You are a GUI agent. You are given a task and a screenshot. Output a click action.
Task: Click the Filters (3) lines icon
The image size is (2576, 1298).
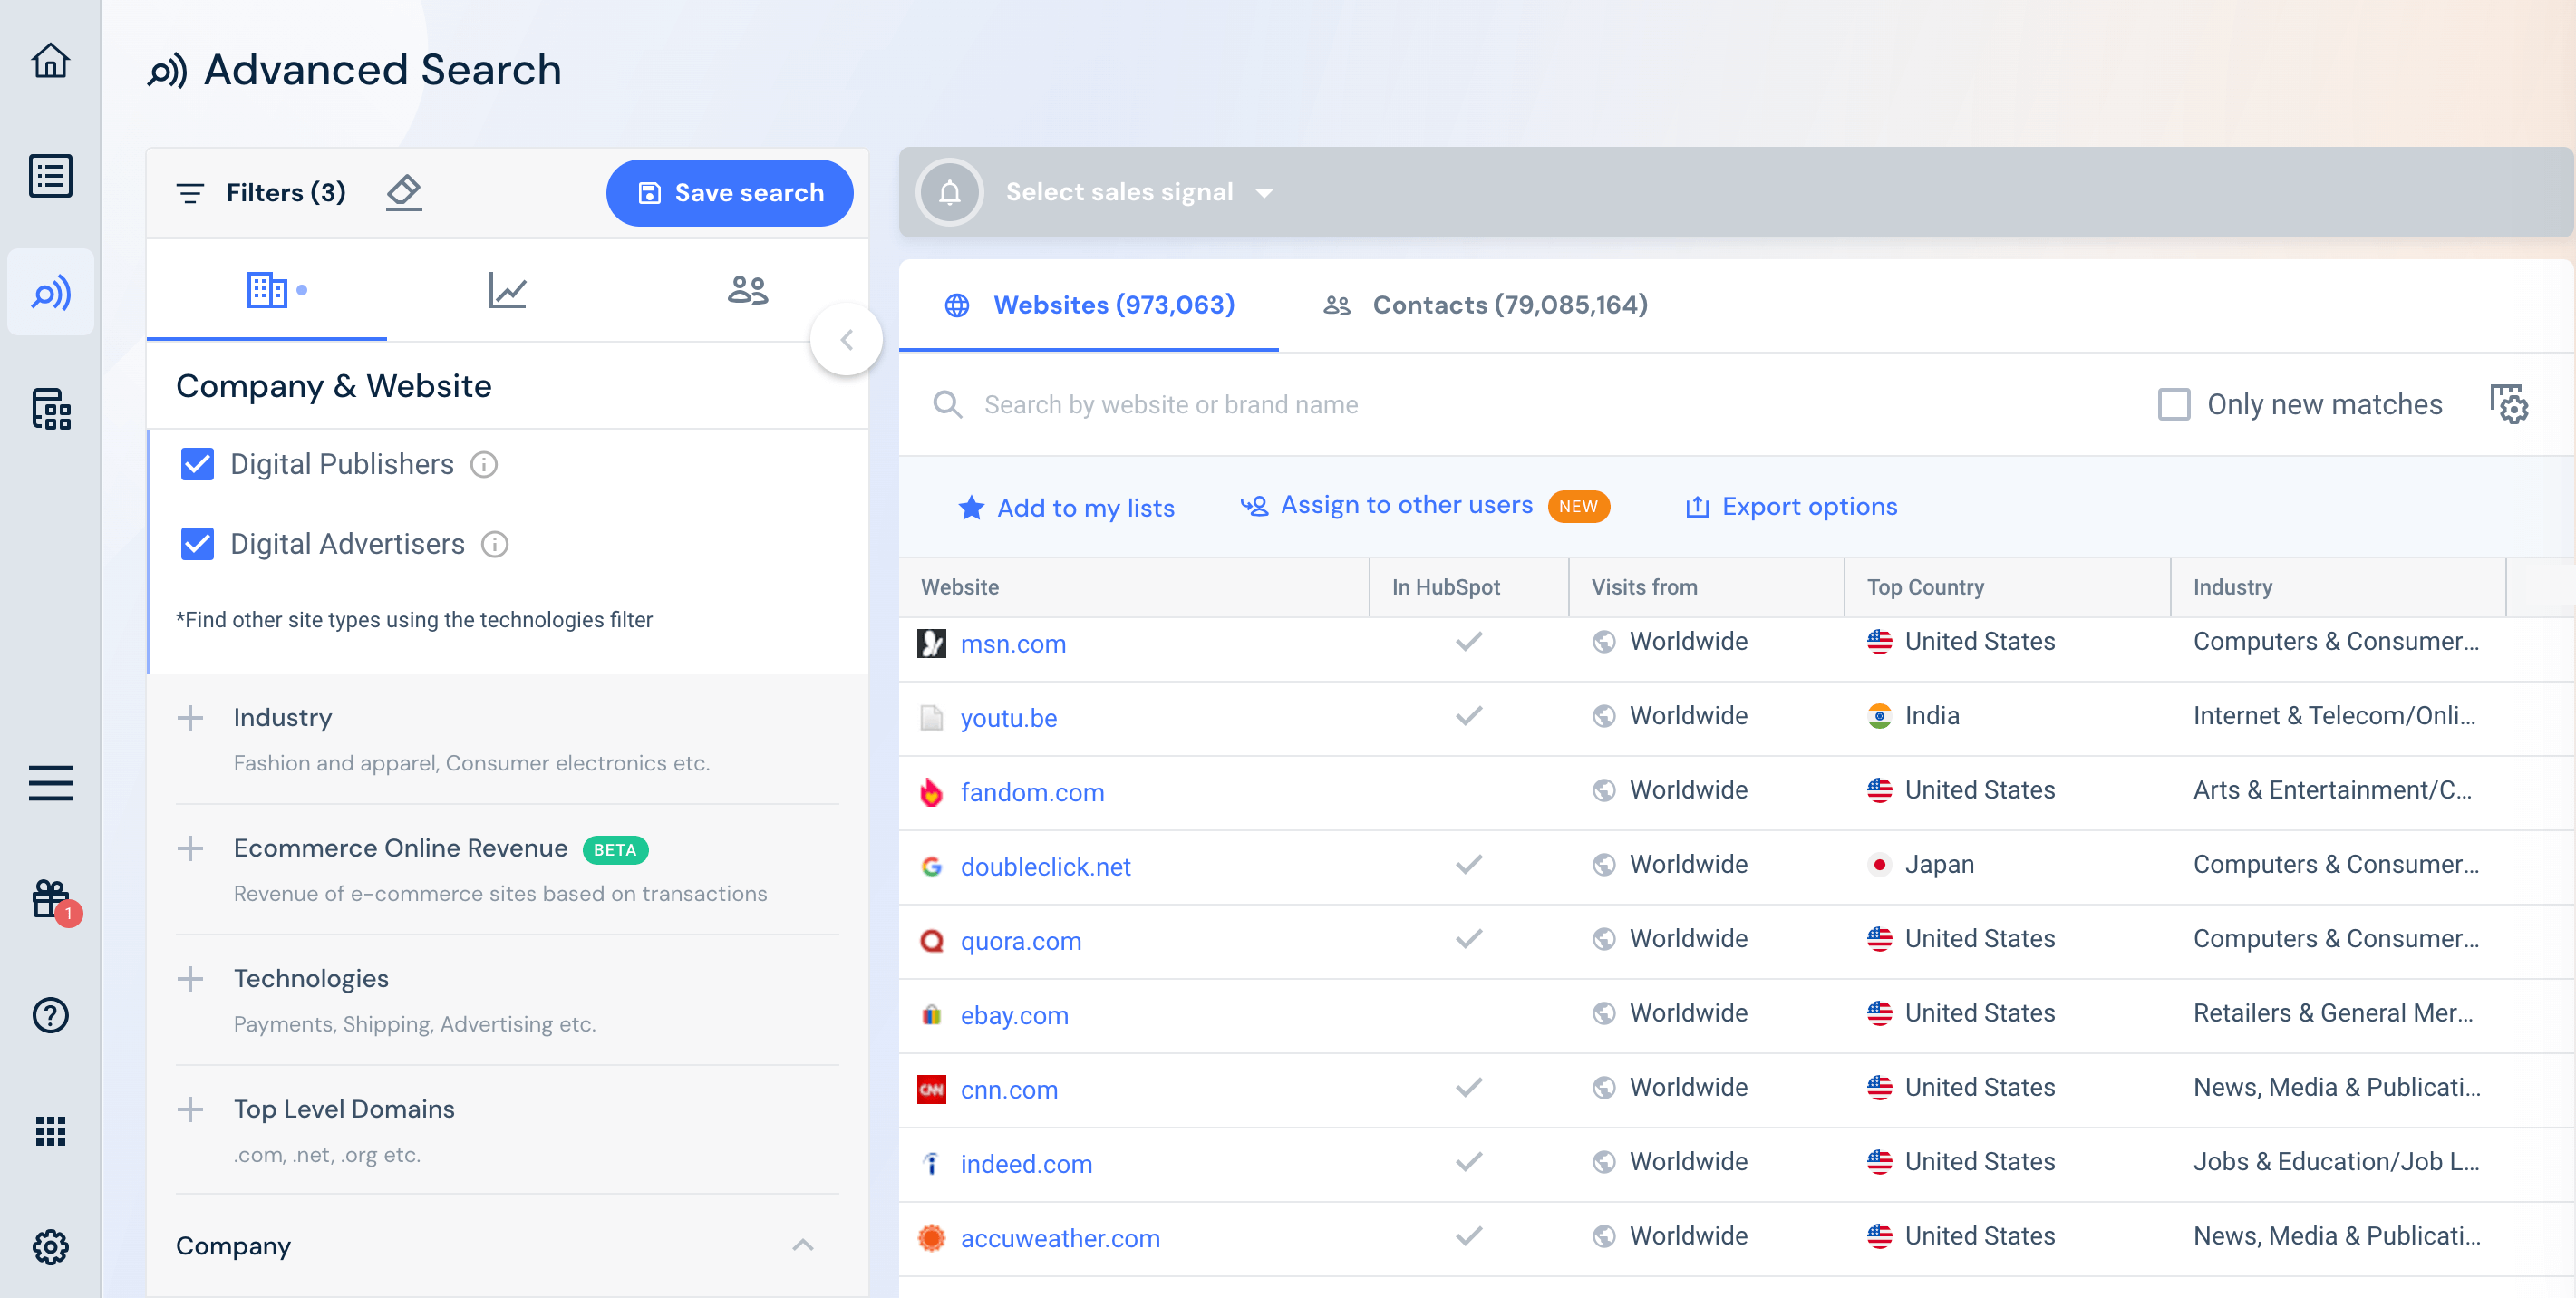(x=190, y=193)
